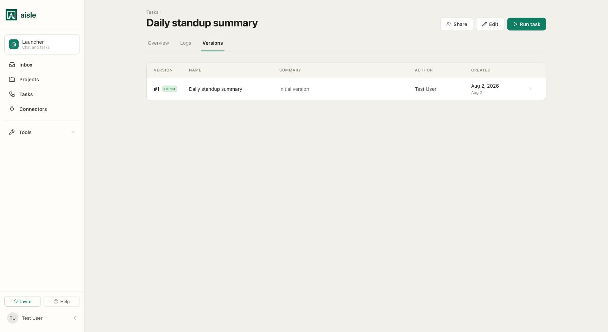Switch to the Overview tab
This screenshot has height=332, width=608.
158,43
